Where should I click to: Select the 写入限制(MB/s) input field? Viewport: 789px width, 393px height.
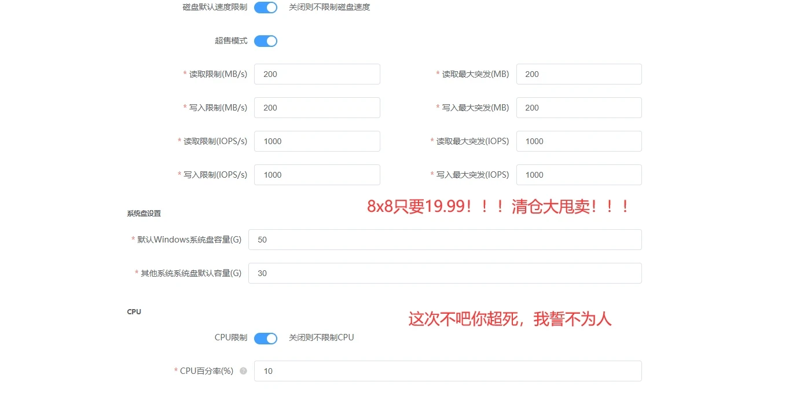pyautogui.click(x=316, y=108)
